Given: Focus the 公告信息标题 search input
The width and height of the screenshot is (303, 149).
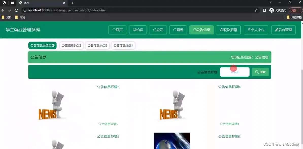Looking at the screenshot, I should pyautogui.click(x=234, y=72).
